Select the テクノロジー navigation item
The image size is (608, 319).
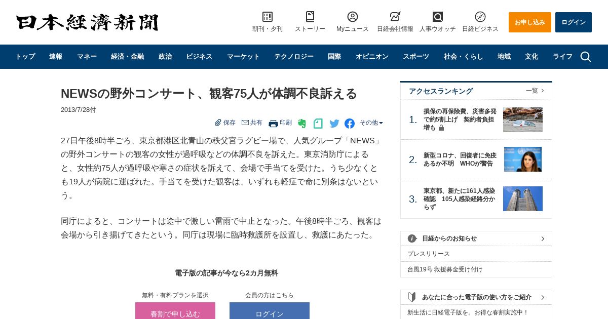click(294, 57)
